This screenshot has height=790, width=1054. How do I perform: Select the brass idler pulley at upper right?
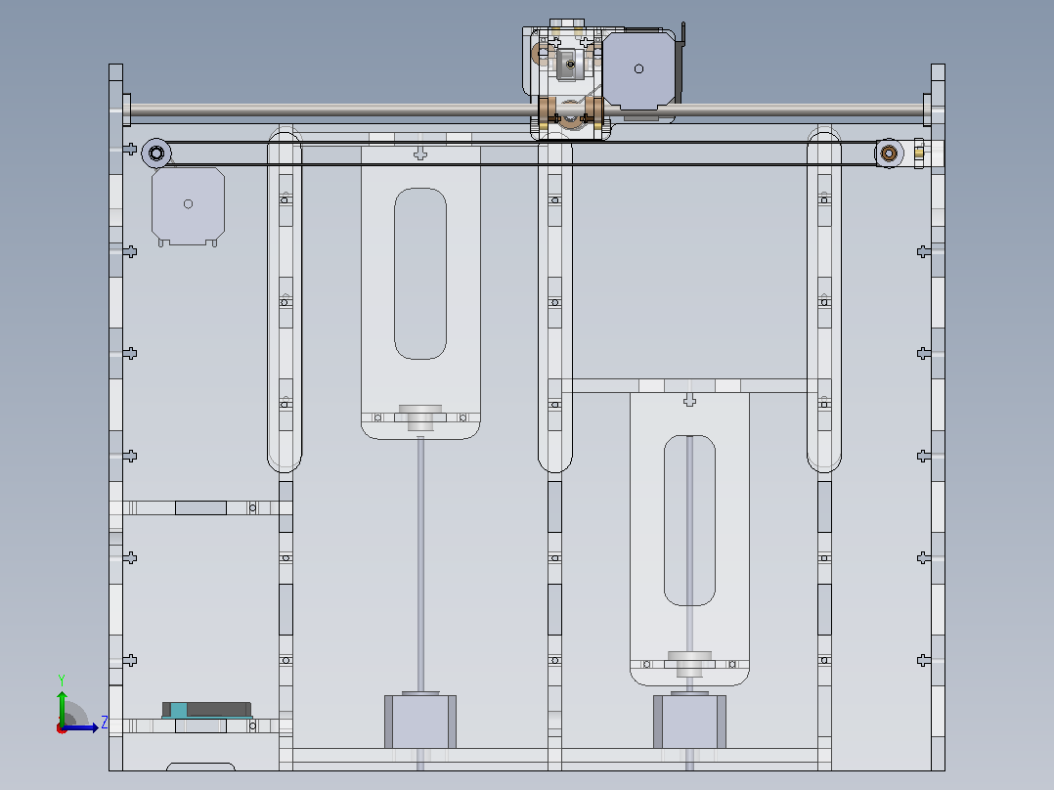(x=889, y=154)
